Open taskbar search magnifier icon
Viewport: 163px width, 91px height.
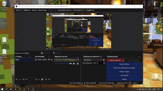pos(6,89)
